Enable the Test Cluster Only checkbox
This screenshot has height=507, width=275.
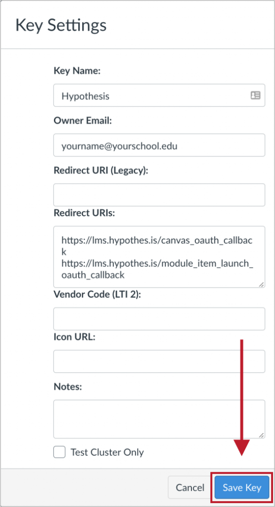click(59, 452)
